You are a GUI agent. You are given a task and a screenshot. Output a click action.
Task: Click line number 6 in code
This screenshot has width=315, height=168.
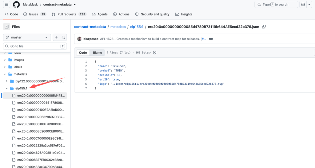[86, 84]
